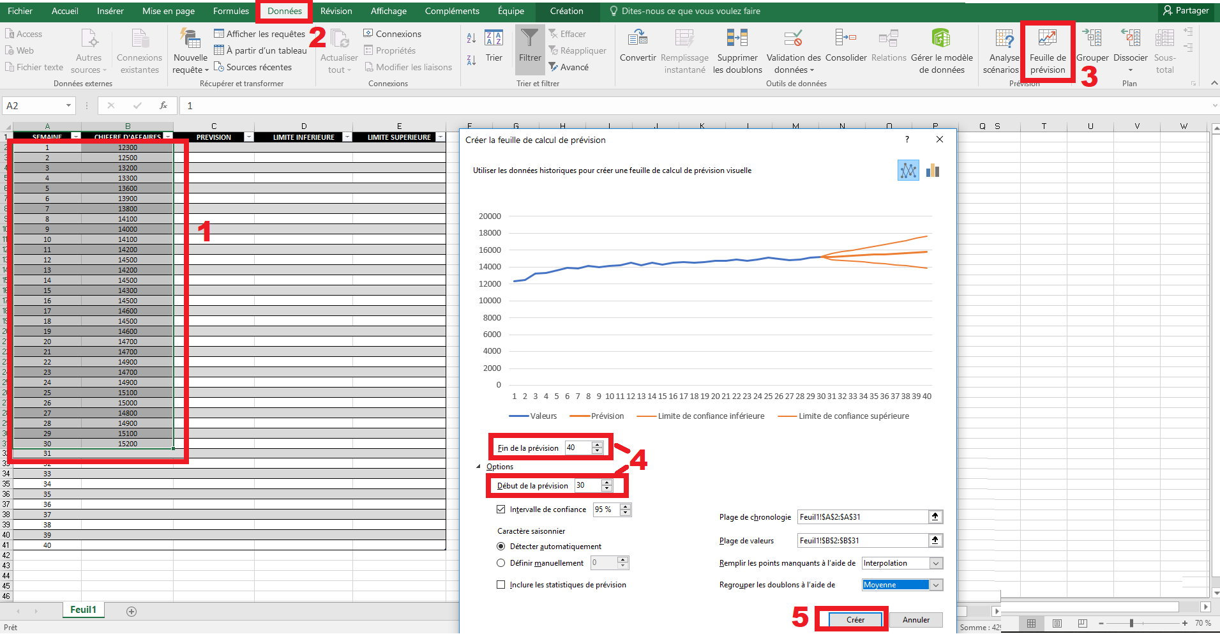Image resolution: width=1220 pixels, height=634 pixels.
Task: Click Feuille de prévision
Action: point(1048,52)
